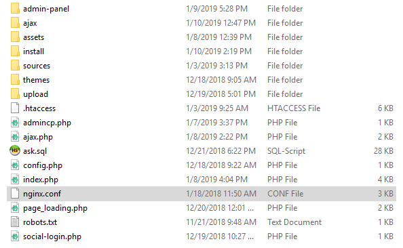Click the social-login.php file icon
This screenshot has height=248, width=403.
pyautogui.click(x=15, y=236)
